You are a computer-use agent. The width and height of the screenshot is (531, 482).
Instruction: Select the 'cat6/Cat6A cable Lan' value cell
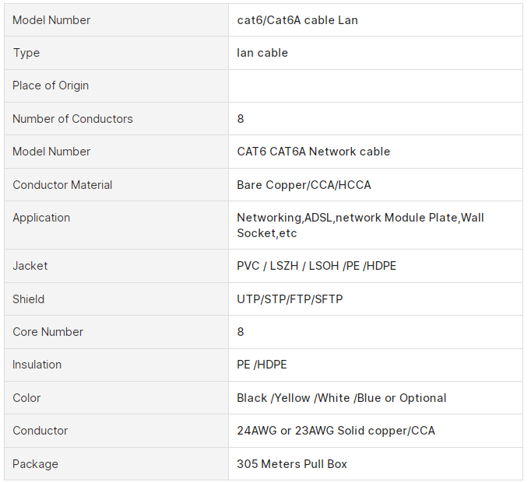click(x=375, y=20)
